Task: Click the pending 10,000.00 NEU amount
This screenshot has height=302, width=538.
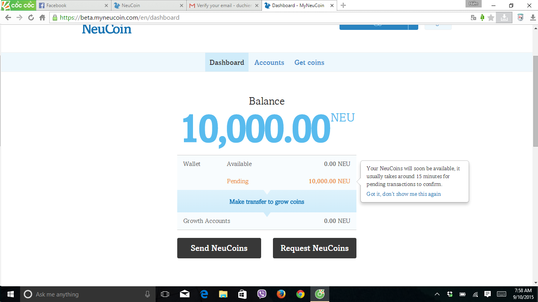Action: pyautogui.click(x=329, y=181)
